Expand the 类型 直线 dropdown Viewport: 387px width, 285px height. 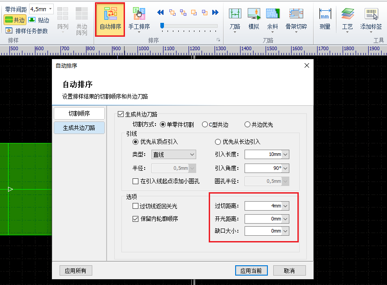coord(174,155)
